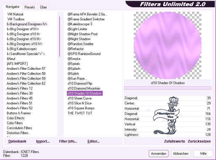Adjust the Center slider
The height and width of the screenshot is (160, 216).
[x=168, y=103]
